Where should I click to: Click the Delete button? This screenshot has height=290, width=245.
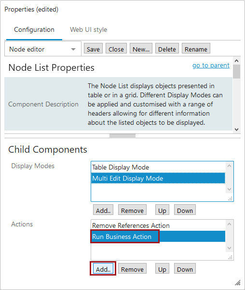pyautogui.click(x=167, y=49)
